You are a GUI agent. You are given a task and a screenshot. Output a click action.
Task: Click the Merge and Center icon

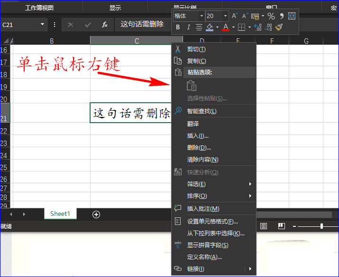click(291, 16)
